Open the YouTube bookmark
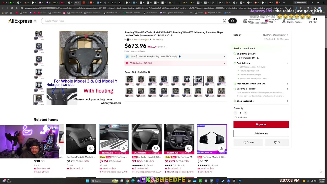This screenshot has width=327, height=184. point(42,13)
